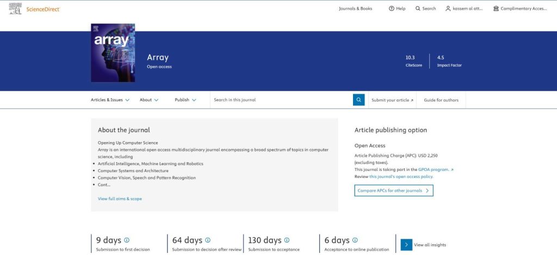Open Guide for authors
Screen dimensions: 557x255
[x=441, y=100]
